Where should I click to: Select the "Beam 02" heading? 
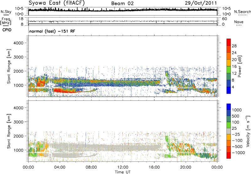(x=122, y=3)
